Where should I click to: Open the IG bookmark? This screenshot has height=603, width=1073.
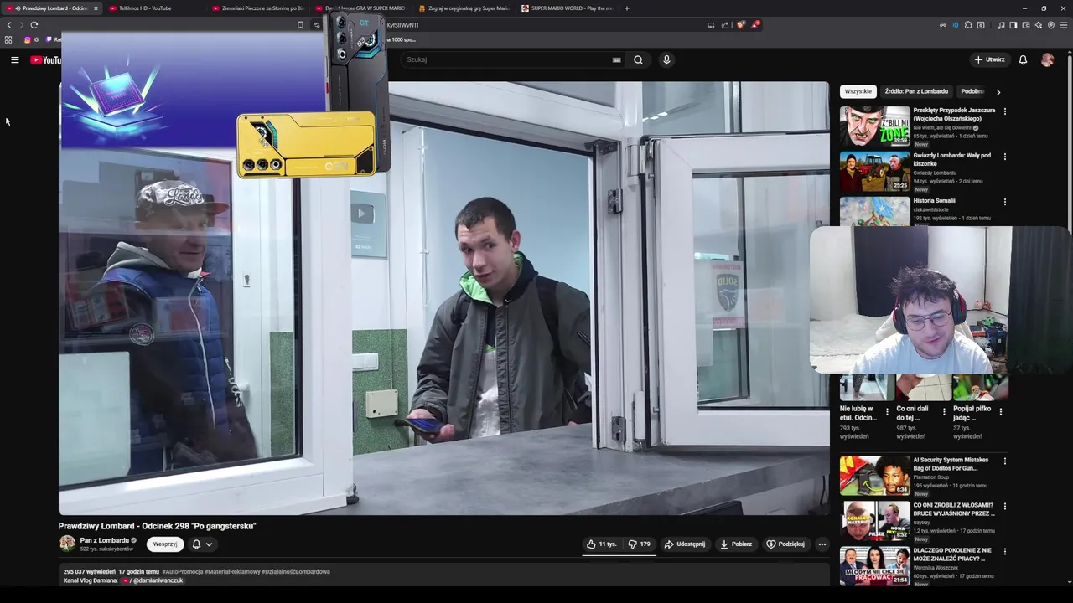[x=32, y=39]
